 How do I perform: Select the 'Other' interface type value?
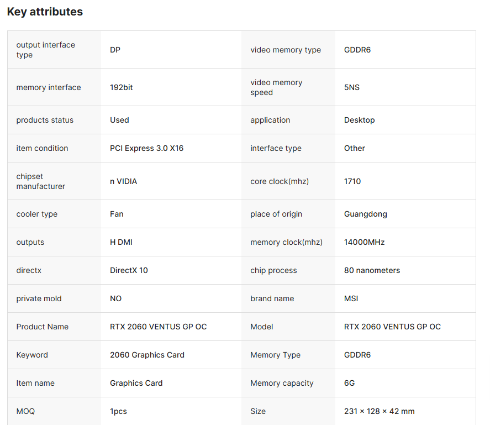tap(354, 148)
